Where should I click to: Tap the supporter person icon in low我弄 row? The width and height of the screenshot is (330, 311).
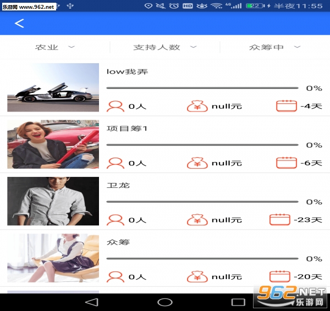pos(116,106)
